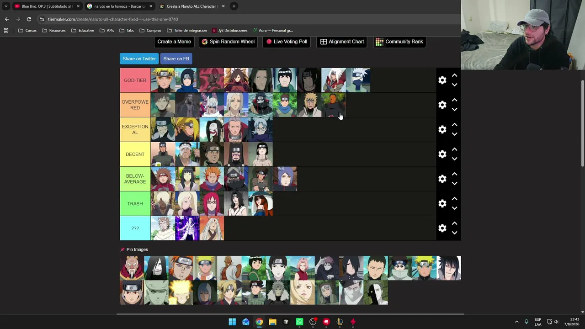Open the Resources bookmark folder
Image resolution: width=585 pixels, height=329 pixels.
click(53, 31)
